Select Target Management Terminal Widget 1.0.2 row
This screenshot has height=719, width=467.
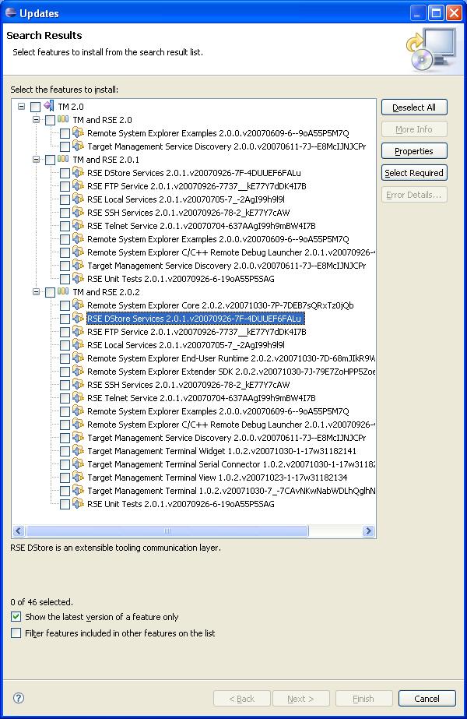coord(222,451)
